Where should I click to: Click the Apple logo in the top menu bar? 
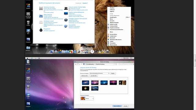pyautogui.click(x=27, y=58)
